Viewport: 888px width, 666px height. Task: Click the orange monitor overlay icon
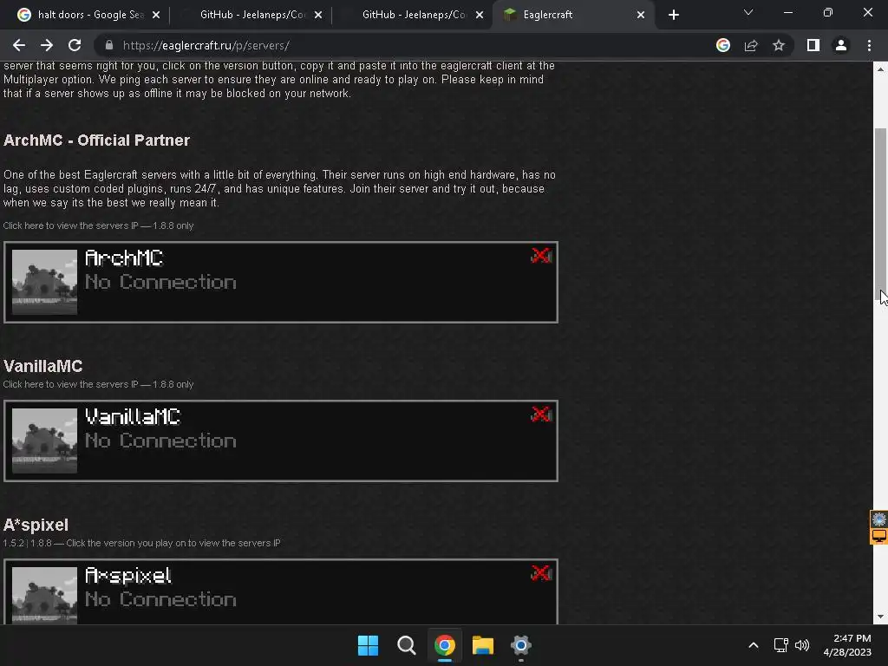[x=879, y=536]
